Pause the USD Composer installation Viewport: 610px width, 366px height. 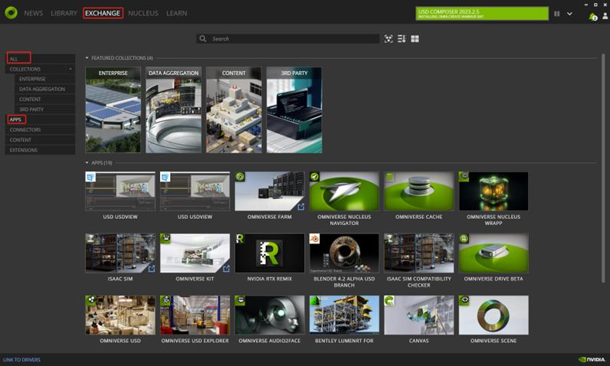pyautogui.click(x=556, y=14)
